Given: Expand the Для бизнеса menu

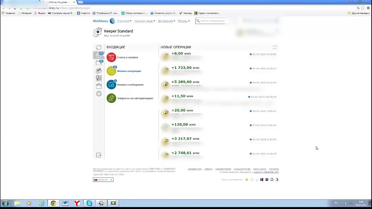Looking at the screenshot, I should click(x=166, y=21).
